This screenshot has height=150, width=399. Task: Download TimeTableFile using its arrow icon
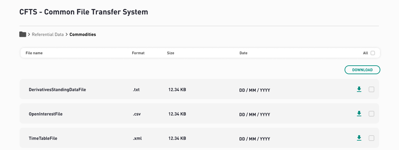coord(359,138)
